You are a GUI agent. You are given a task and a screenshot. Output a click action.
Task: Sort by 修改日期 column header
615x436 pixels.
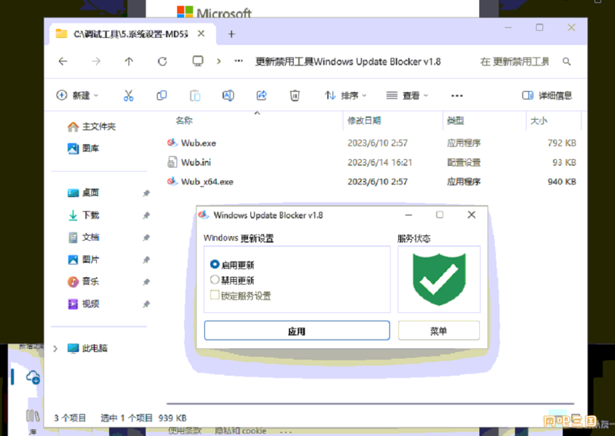[364, 120]
